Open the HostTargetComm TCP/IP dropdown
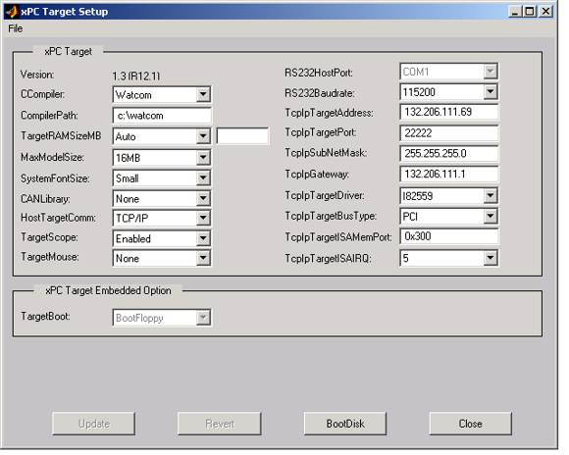569x455 pixels. 162,218
